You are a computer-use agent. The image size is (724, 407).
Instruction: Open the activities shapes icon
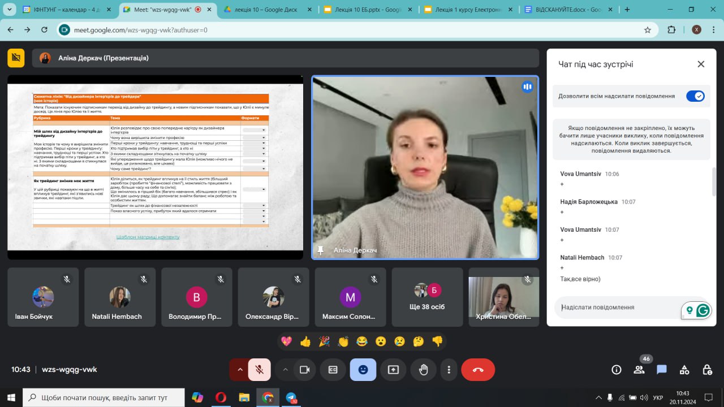[x=684, y=370]
